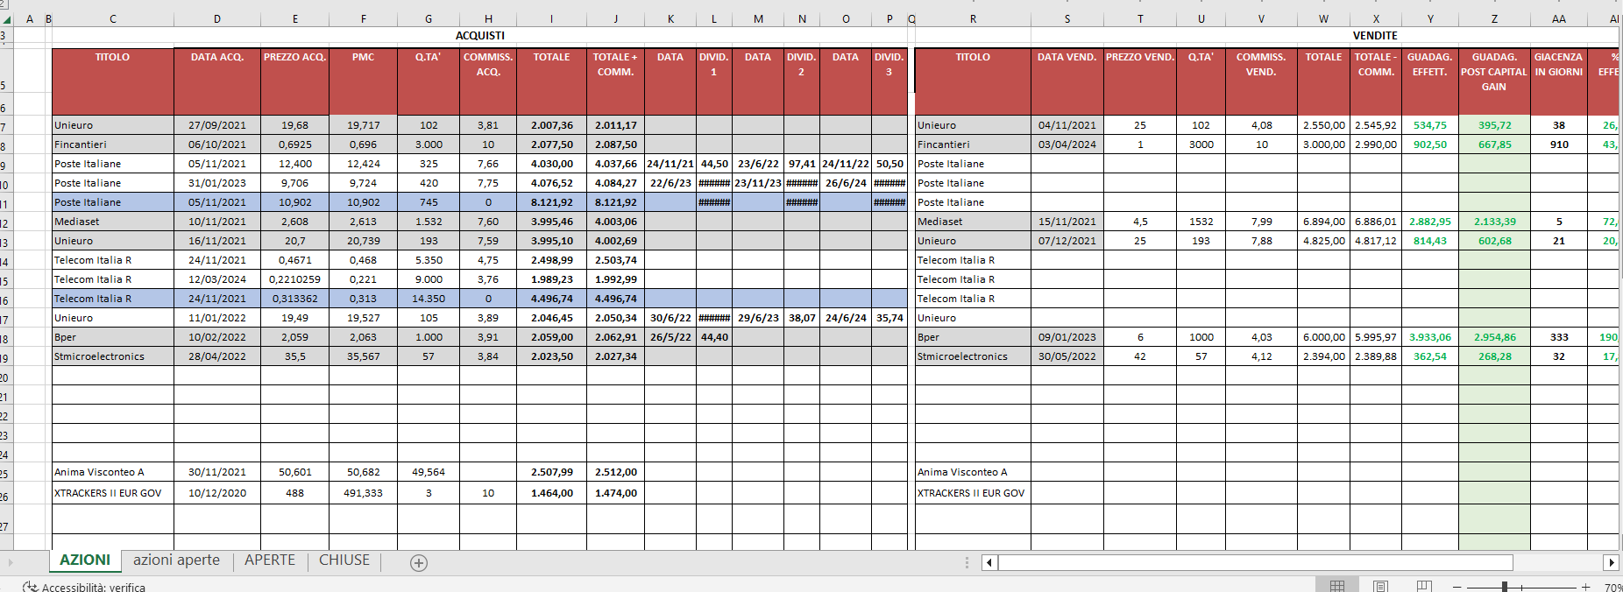Image resolution: width=1623 pixels, height=592 pixels.
Task: Select the Stmicroelectronics cell in ACQUISTI
Action: click(113, 356)
